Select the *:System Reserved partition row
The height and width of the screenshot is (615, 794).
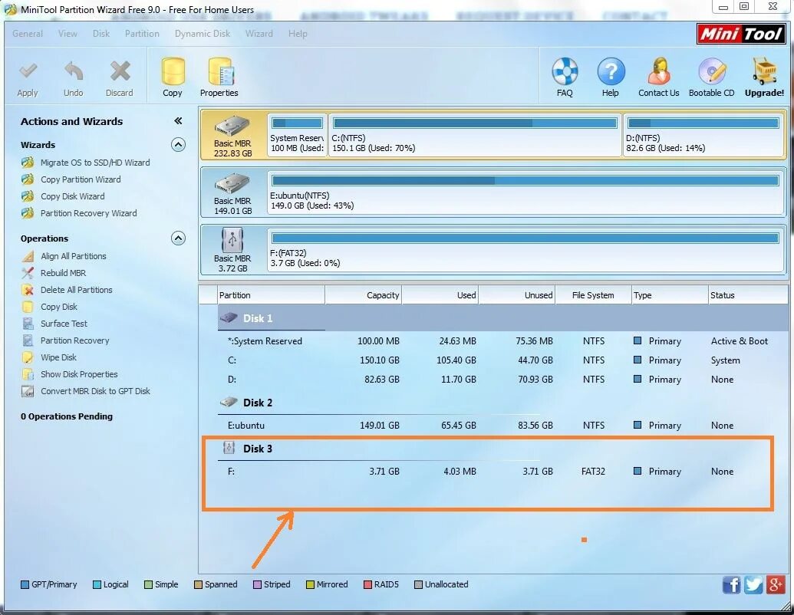pyautogui.click(x=502, y=341)
